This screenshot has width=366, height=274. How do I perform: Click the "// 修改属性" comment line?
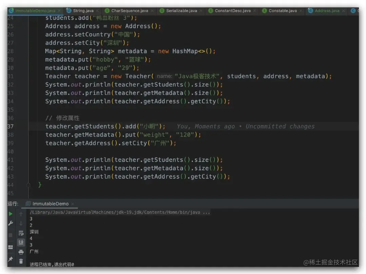(x=62, y=118)
